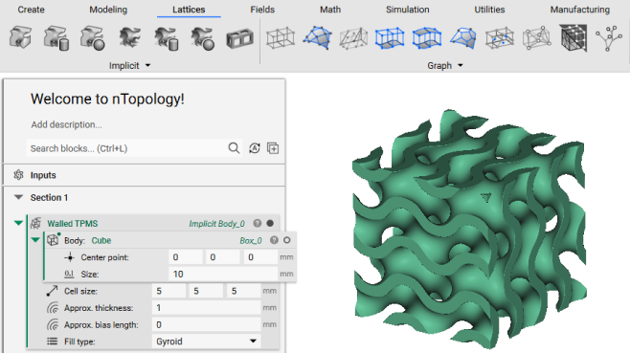This screenshot has height=353, width=630.
Task: Collapse the Section 1 triangle
Action: 18,197
